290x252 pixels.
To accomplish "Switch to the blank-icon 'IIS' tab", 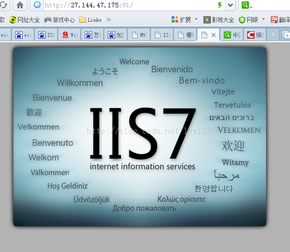I will [162, 35].
